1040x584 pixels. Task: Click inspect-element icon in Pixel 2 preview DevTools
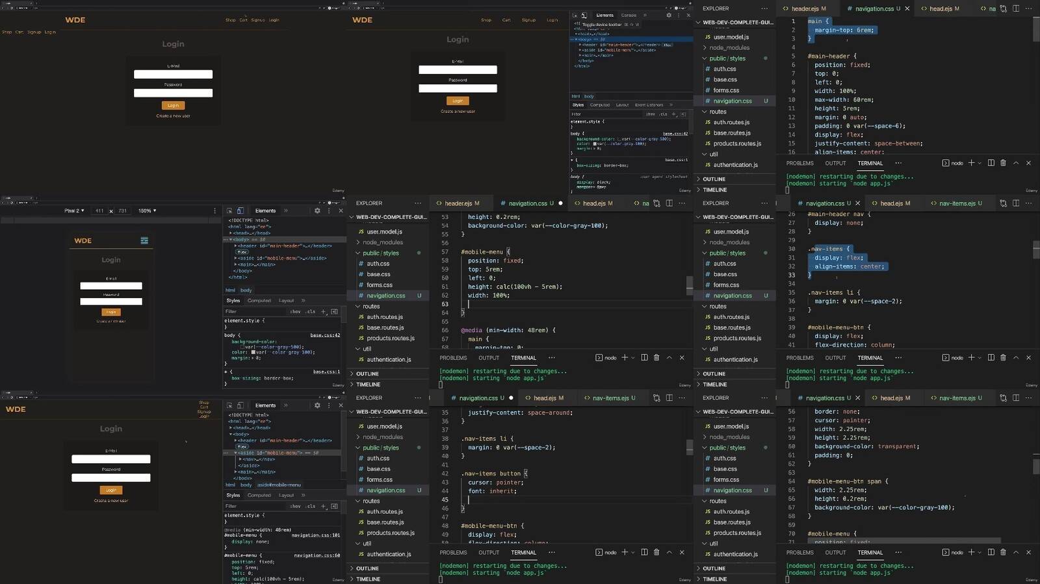click(x=229, y=210)
